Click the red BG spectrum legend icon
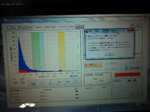 (22, 79)
